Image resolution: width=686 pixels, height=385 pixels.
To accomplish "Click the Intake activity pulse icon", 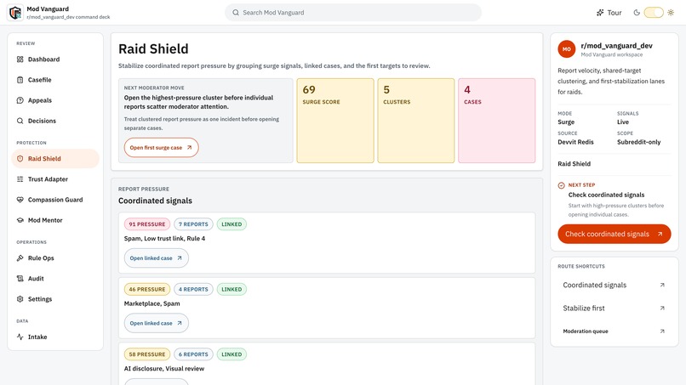I will (x=20, y=337).
